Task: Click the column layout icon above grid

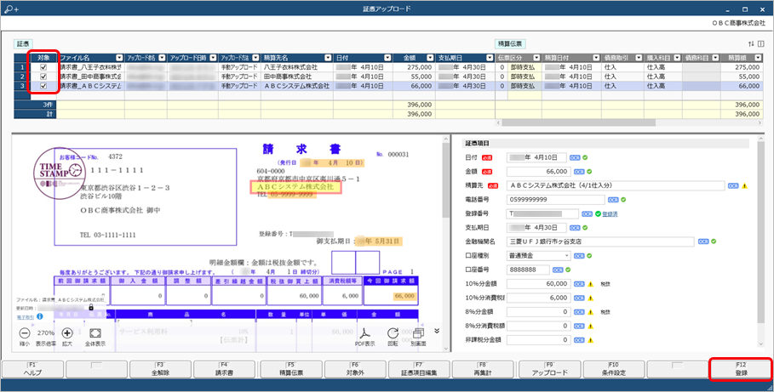Action: click(760, 44)
